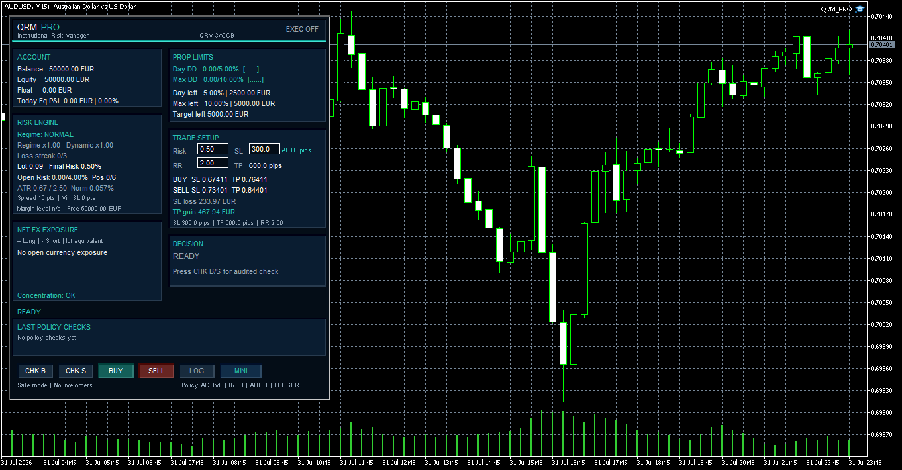Click the ACCOUNT section header
The height and width of the screenshot is (470, 902).
click(34, 57)
